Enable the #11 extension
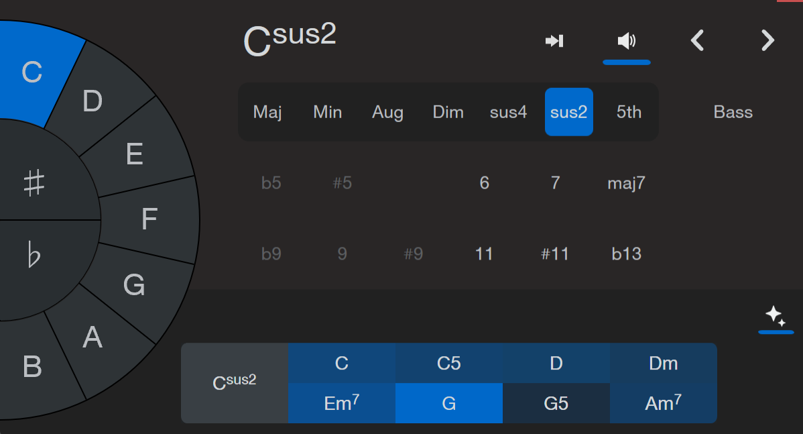The image size is (803, 434). (554, 254)
